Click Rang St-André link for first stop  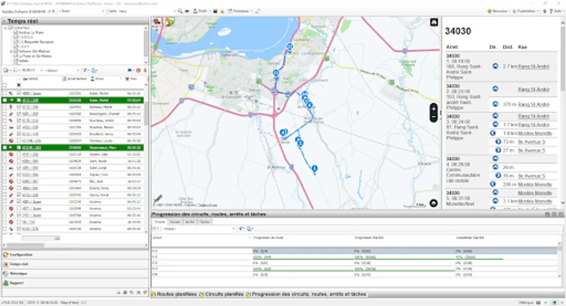[x=533, y=67]
